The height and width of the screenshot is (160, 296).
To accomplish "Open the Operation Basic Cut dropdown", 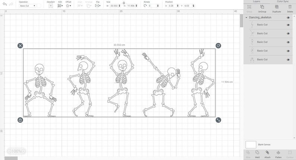I will (x=27, y=6).
